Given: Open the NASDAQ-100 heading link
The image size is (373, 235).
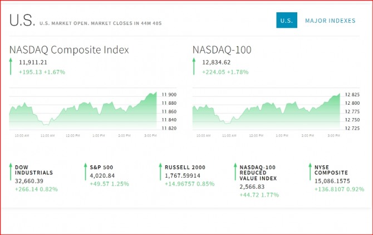Looking at the screenshot, I should pyautogui.click(x=222, y=50).
